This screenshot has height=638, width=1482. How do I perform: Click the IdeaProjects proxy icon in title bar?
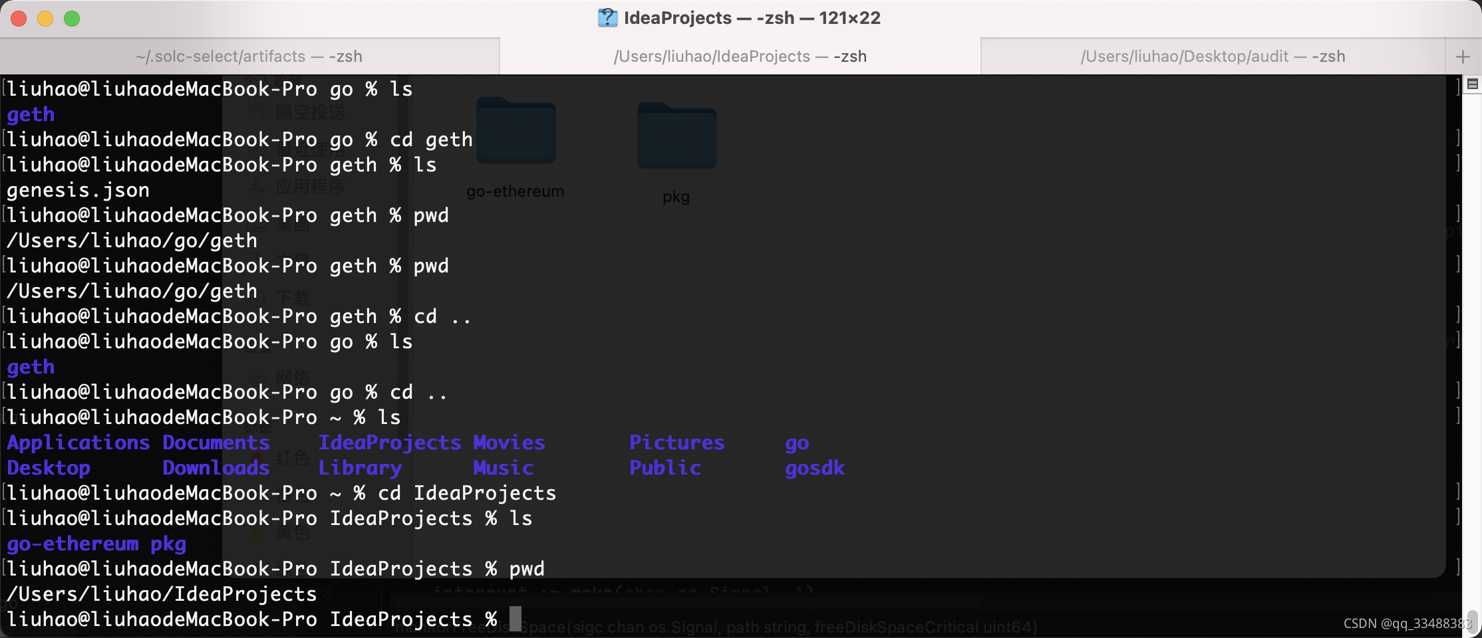click(607, 18)
